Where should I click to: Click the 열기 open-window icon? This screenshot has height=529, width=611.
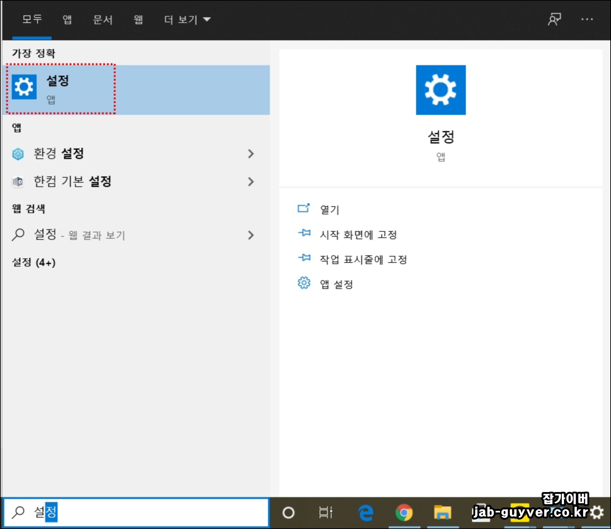tap(304, 208)
